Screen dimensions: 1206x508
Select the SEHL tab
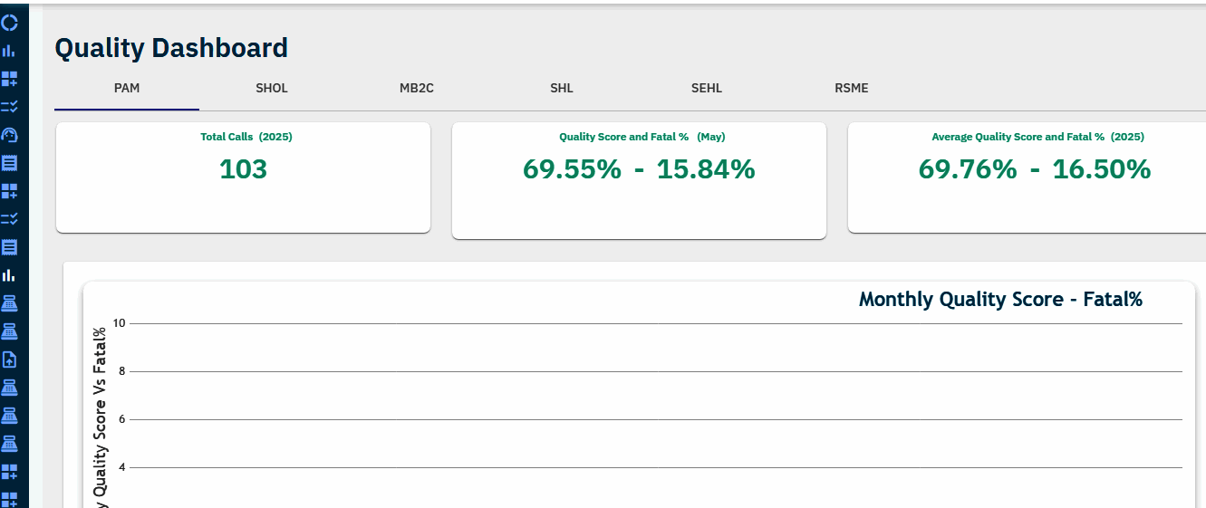[x=707, y=89]
